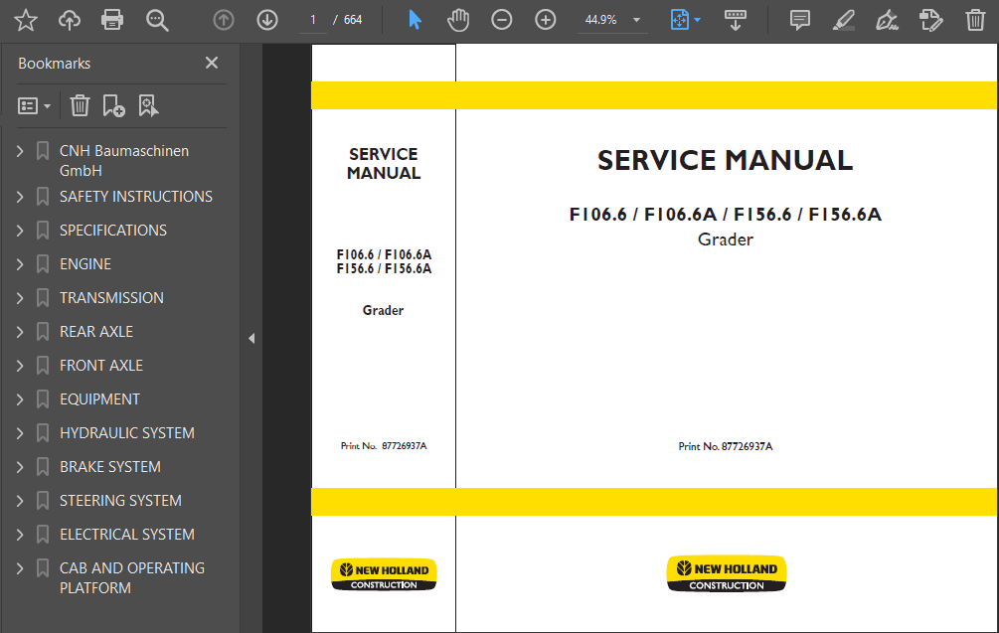This screenshot has height=633, width=999.
Task: Collapse the bookmarks pane with divider arrow
Action: (x=251, y=338)
